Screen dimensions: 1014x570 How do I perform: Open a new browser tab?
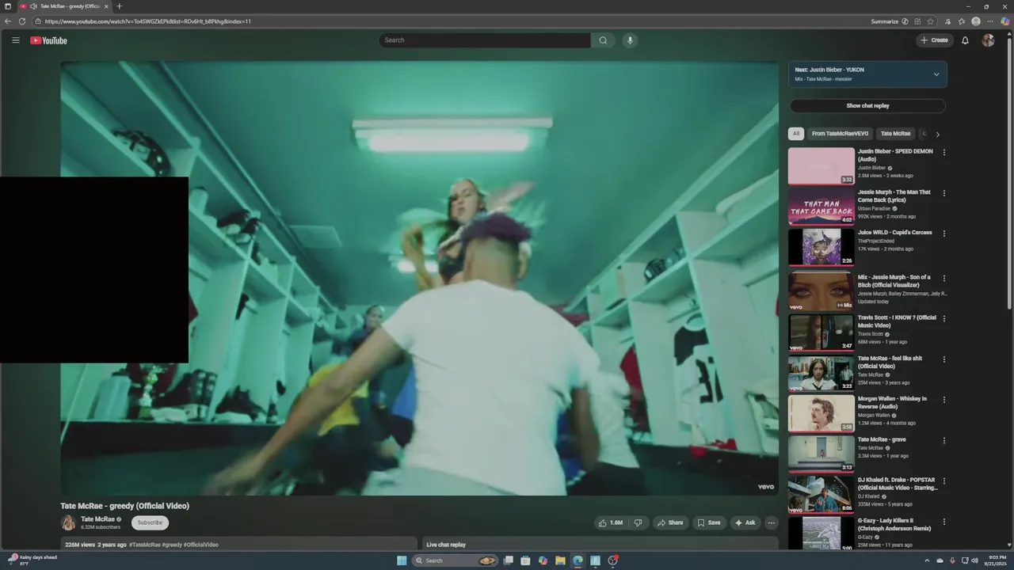pos(119,6)
